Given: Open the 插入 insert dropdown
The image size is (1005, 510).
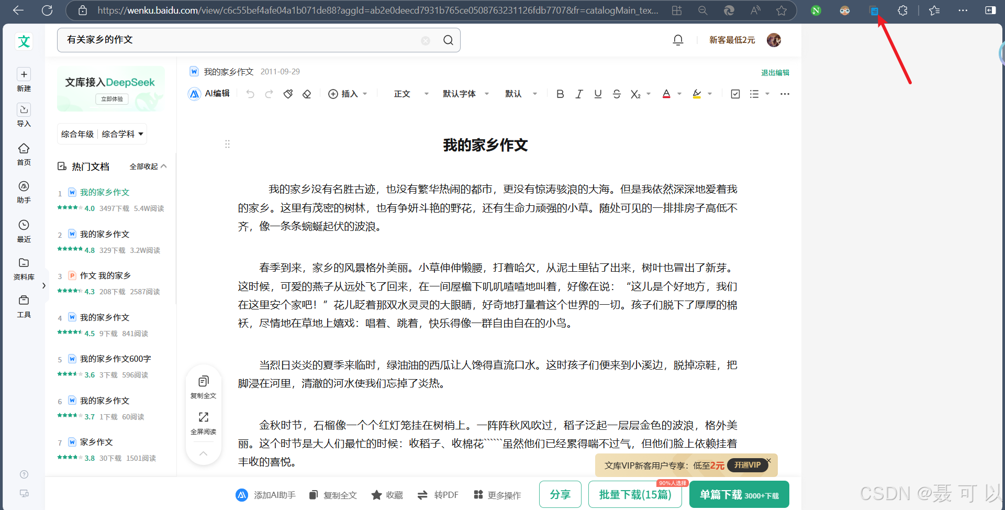Looking at the screenshot, I should [348, 94].
